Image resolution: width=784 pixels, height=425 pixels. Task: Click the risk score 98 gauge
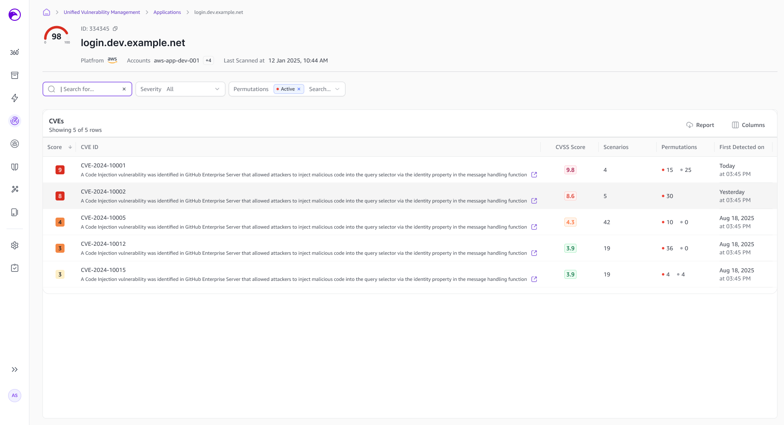56,35
